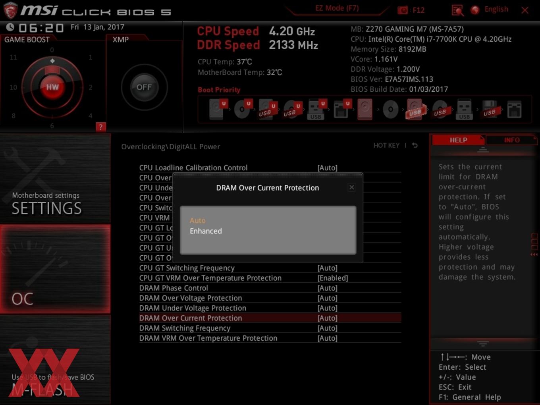Open DRAM VRM Over Temperature Protection [Auto] value
540x405 pixels.
coord(327,338)
